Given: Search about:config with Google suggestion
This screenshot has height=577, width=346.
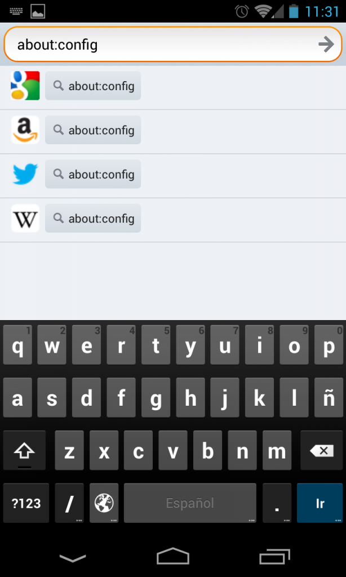Looking at the screenshot, I should 93,86.
